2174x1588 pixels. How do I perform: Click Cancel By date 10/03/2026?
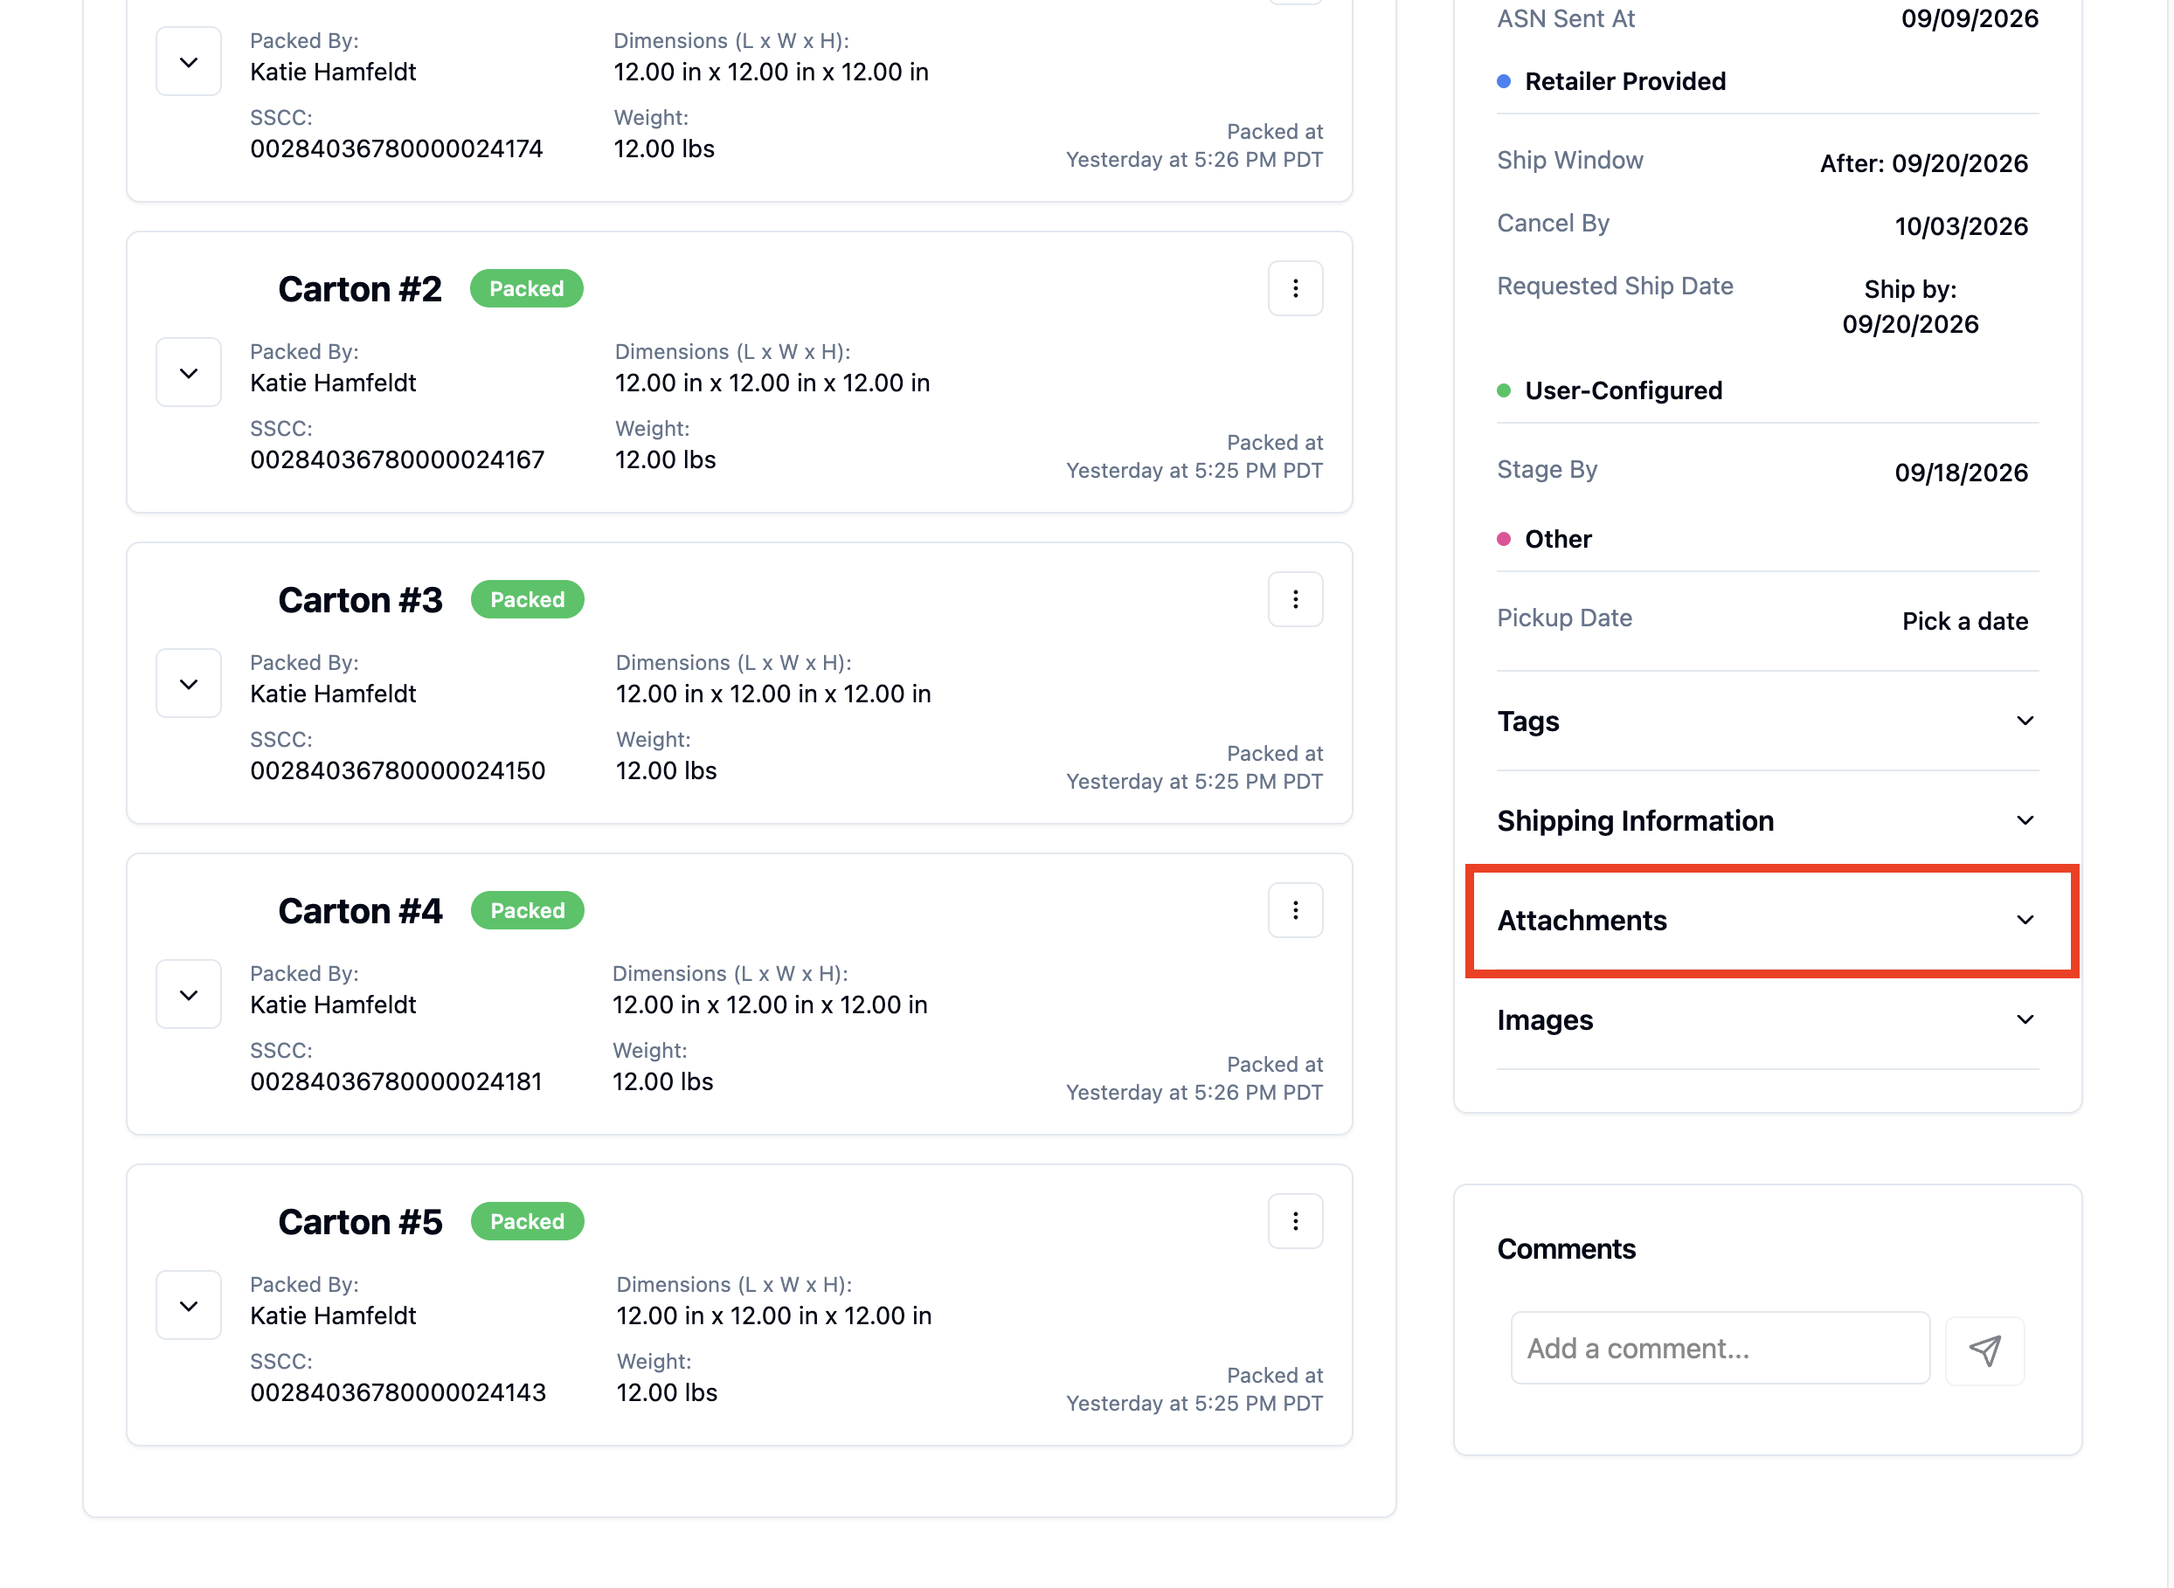pos(1961,226)
